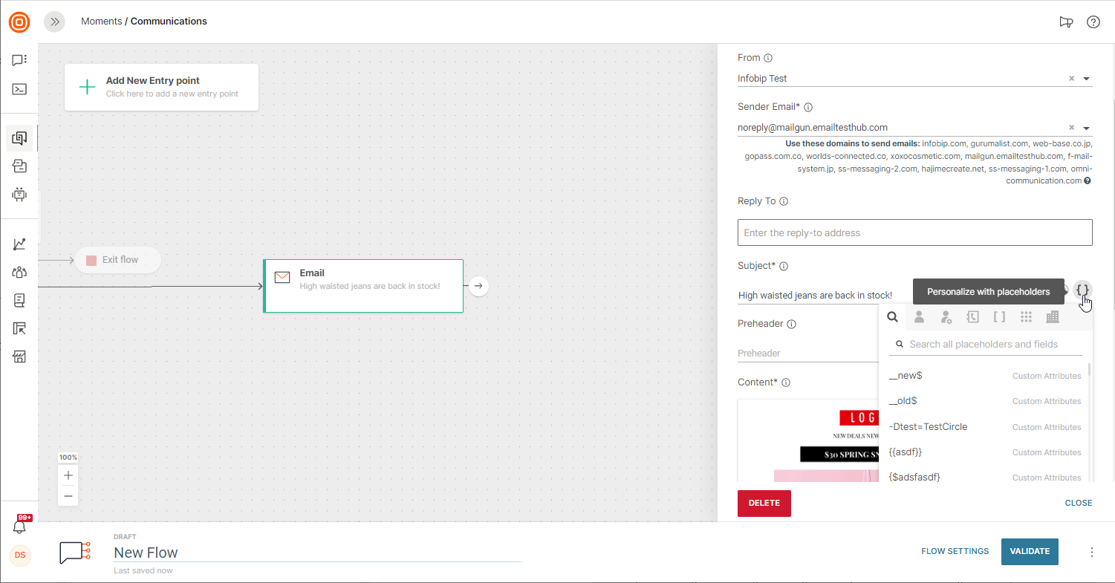
Task: Add a new entry point
Action: tap(161, 87)
